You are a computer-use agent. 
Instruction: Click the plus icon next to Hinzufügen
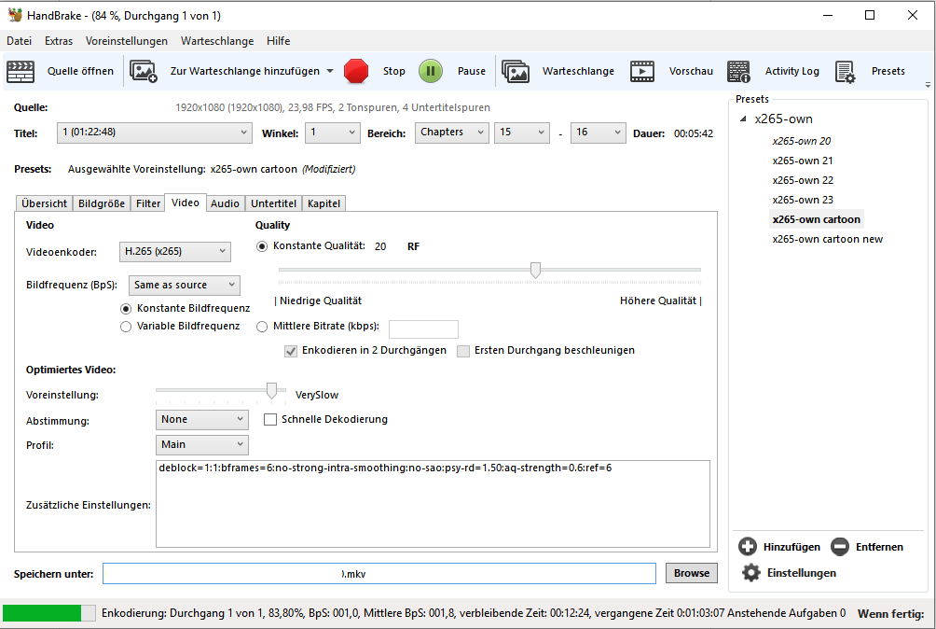click(x=748, y=546)
